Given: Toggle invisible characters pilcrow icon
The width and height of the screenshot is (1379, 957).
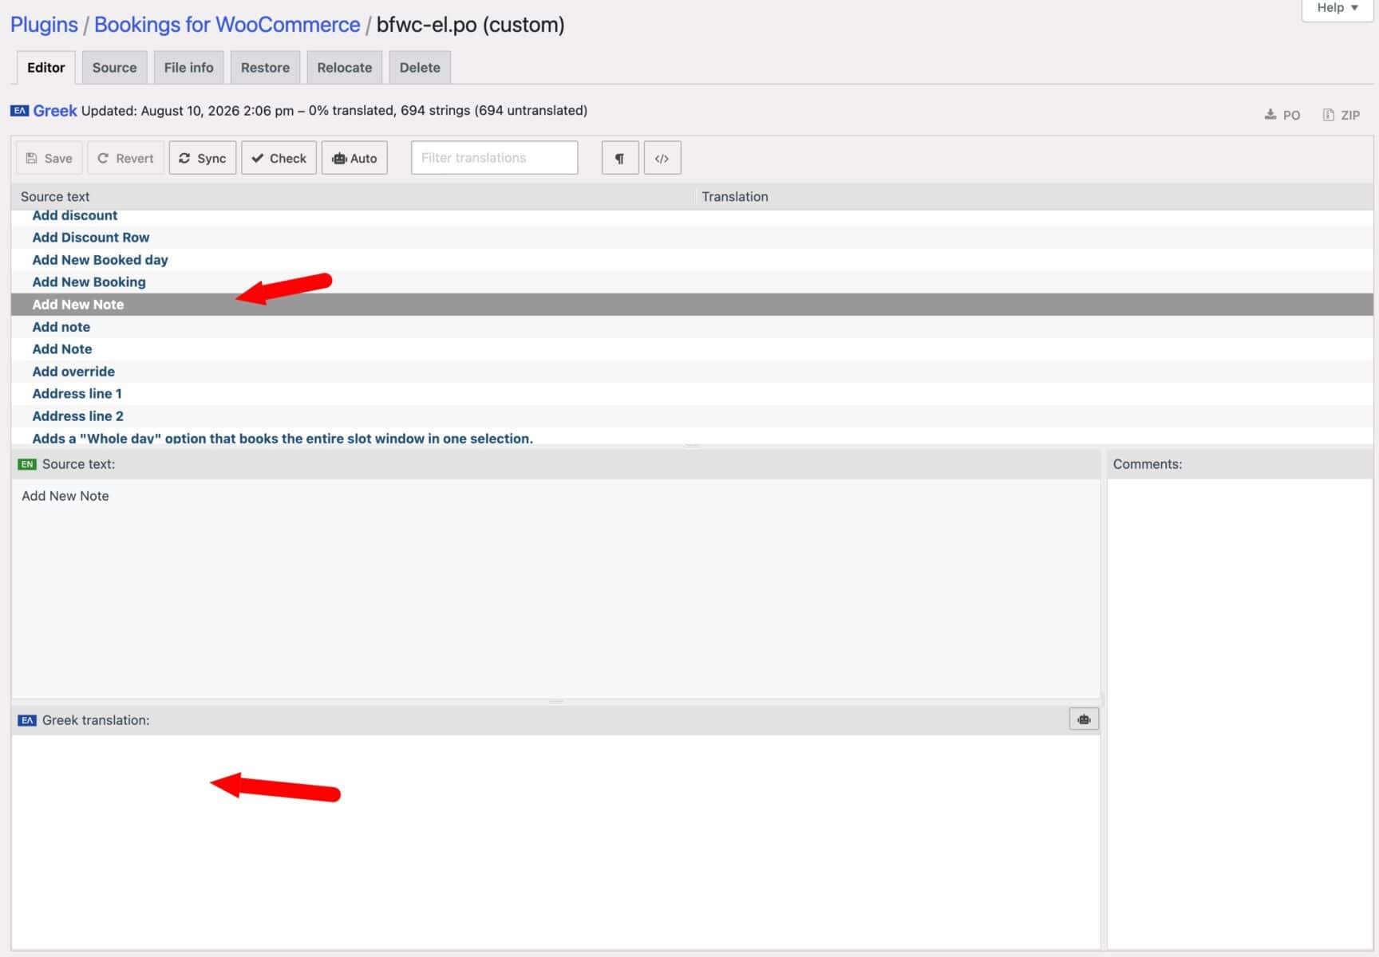Looking at the screenshot, I should (x=619, y=158).
